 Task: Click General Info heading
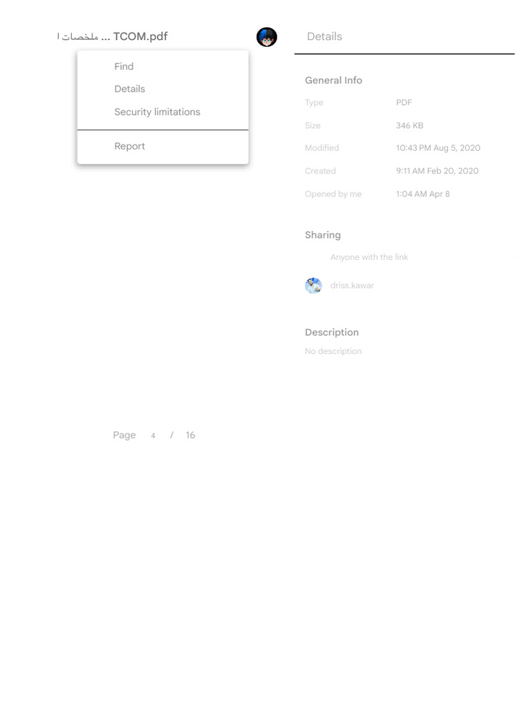click(333, 80)
